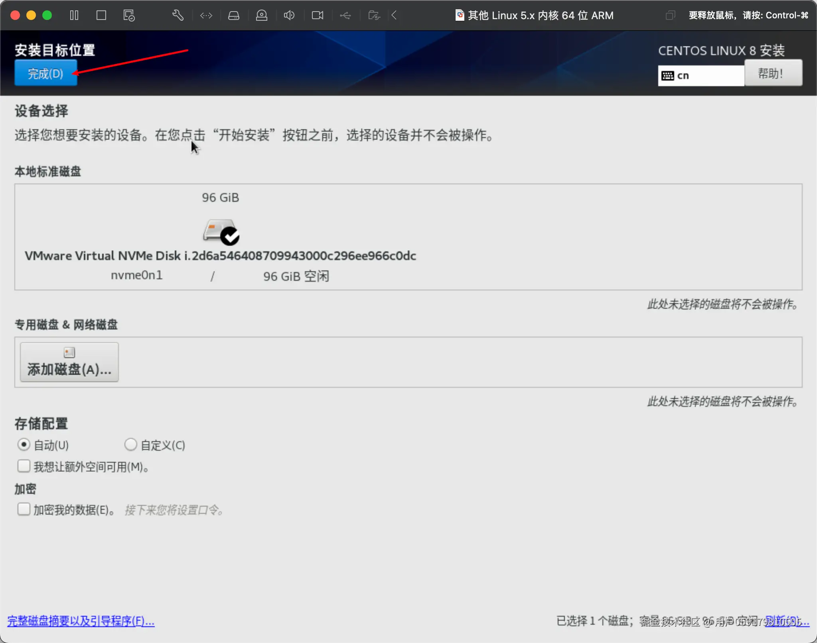
Task: Click the hard disk device icon
Action: [234, 15]
